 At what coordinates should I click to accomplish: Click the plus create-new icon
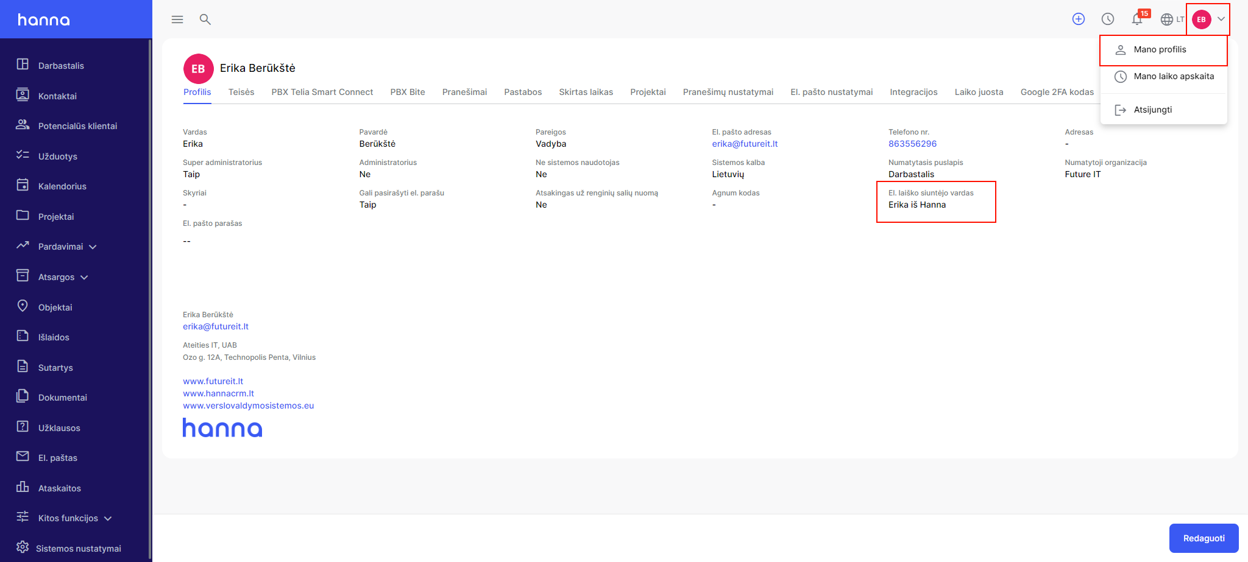coord(1079,19)
